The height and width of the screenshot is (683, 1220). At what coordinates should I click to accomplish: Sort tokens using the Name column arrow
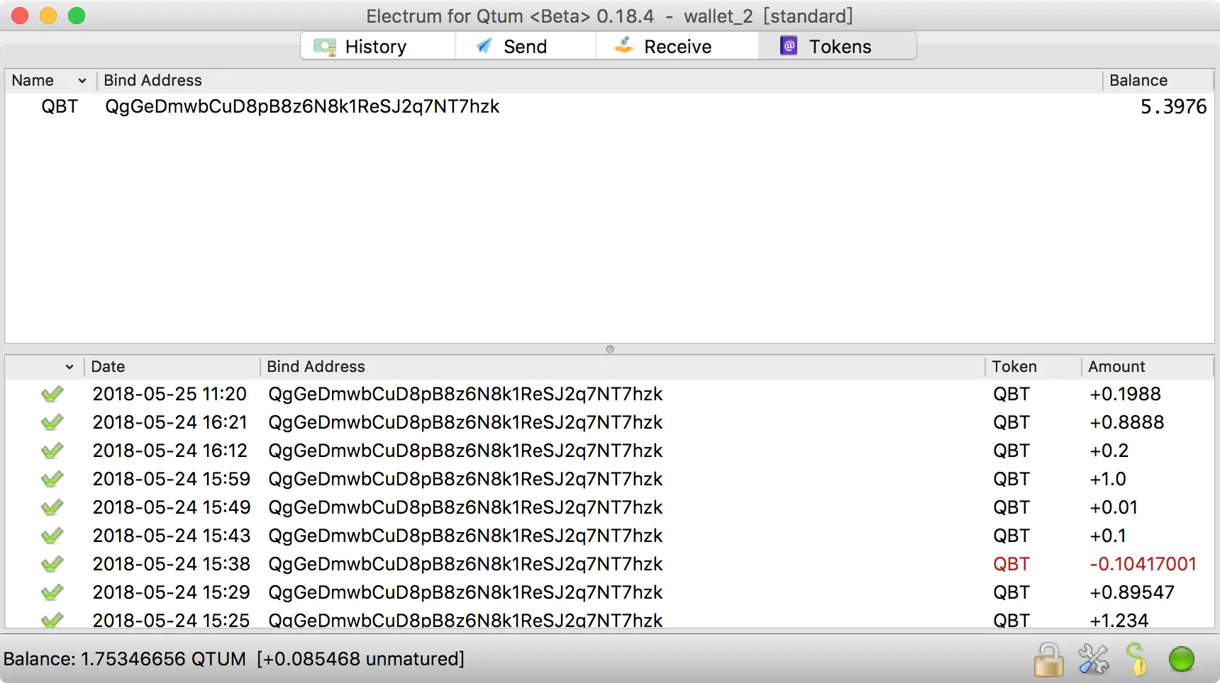[82, 81]
